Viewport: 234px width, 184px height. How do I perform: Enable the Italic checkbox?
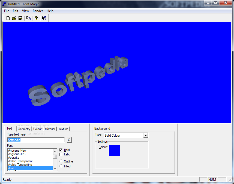61,154
